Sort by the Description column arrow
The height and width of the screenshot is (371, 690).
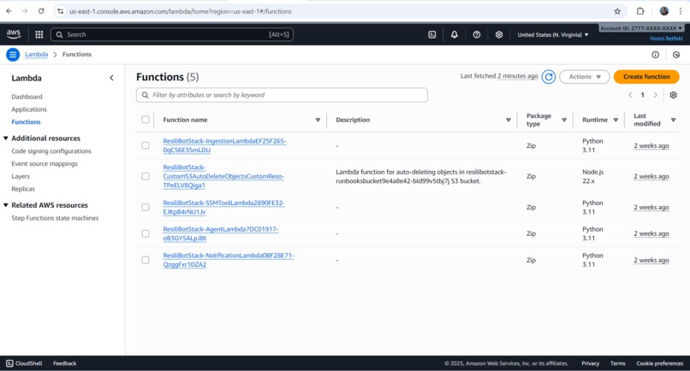(x=509, y=120)
